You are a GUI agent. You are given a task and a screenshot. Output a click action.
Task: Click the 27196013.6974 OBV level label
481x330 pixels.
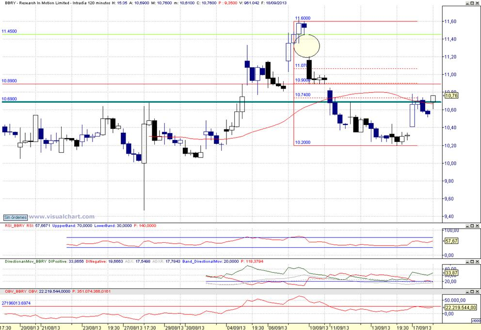(16, 303)
